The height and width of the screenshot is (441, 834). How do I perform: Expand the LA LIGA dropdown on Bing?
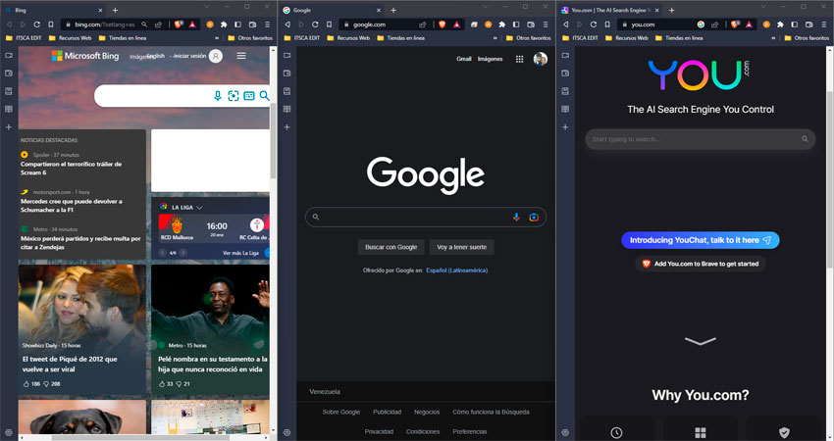(x=199, y=208)
